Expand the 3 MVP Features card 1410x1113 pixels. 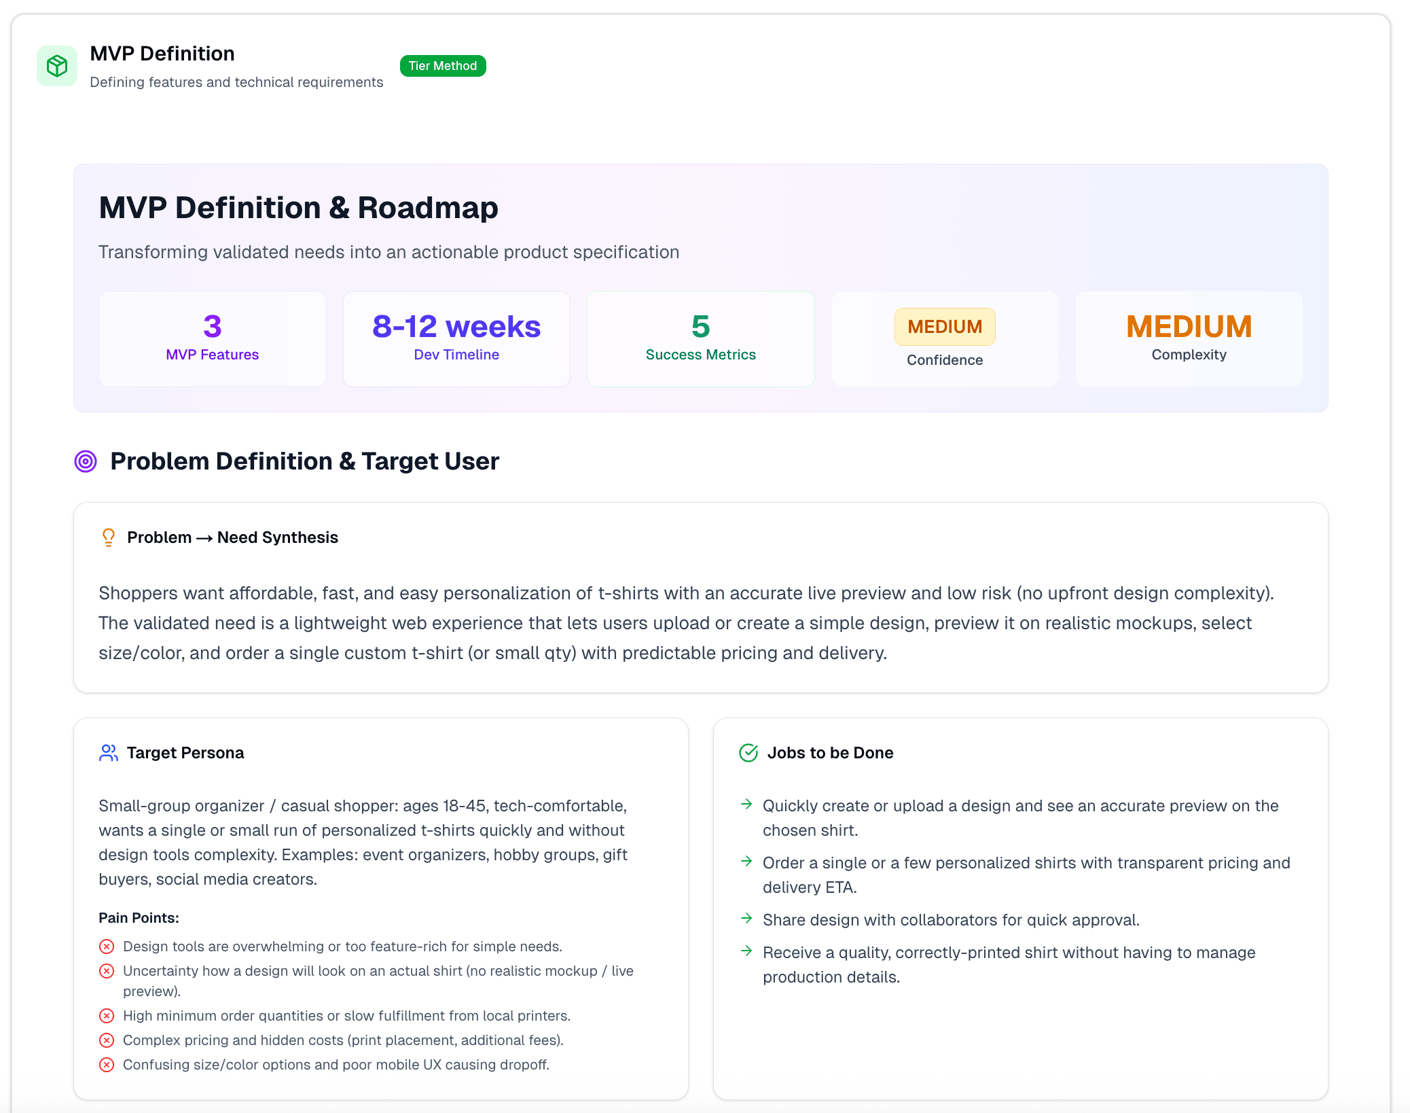point(212,338)
